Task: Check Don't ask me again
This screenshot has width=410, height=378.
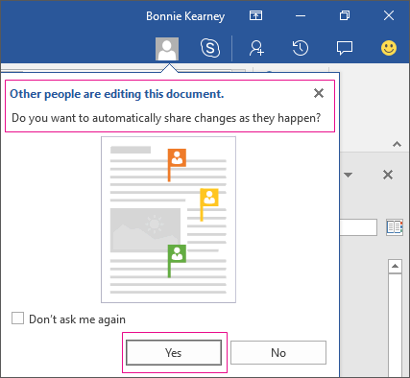Action: tap(17, 319)
